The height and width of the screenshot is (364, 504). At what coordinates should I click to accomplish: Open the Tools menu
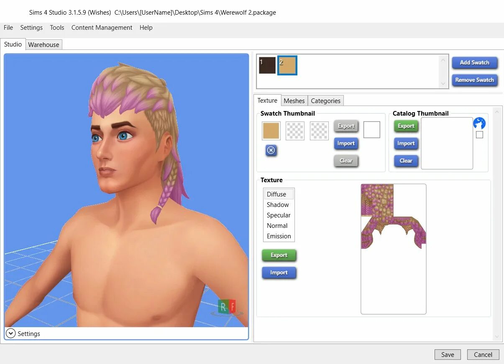[57, 28]
